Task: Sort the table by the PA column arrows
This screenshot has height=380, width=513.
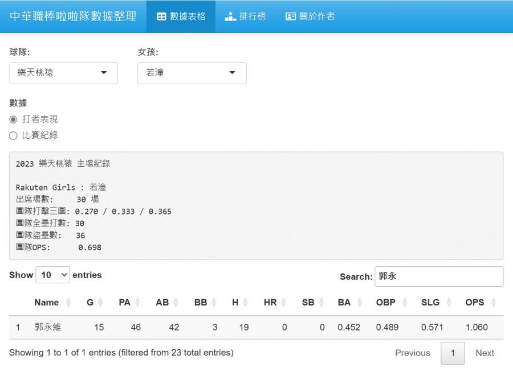Action: point(137,303)
